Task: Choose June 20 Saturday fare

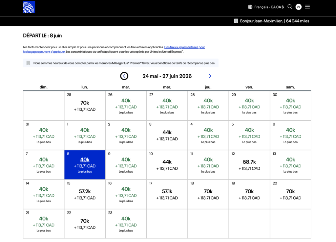Action: tap(290, 194)
